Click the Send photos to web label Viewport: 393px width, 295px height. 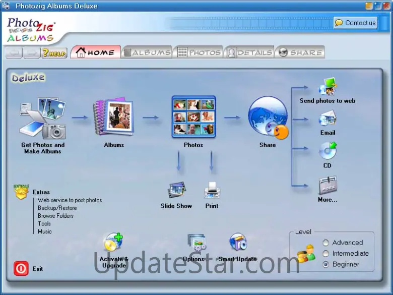327,101
